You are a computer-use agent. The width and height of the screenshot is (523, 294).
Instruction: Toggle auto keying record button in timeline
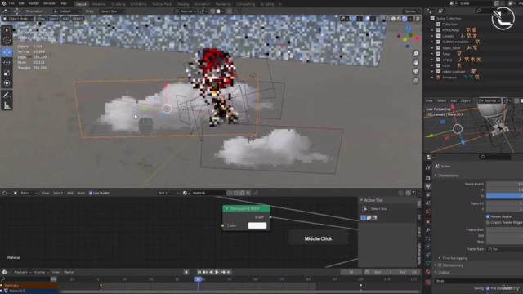tap(186, 272)
